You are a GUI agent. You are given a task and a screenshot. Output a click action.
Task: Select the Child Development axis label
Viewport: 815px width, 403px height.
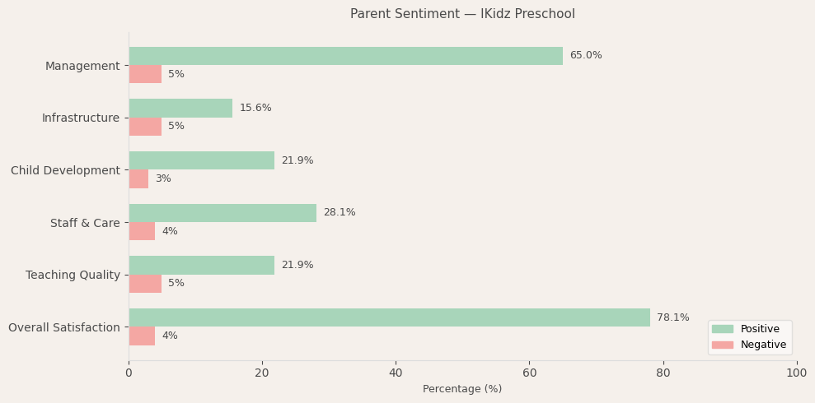[65, 170]
